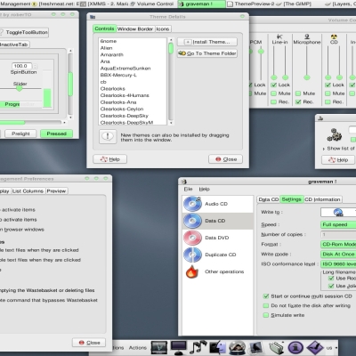Image resolution: width=356 pixels, height=356 pixels.
Task: Click the purple round info icon in panel
Action: 295,347
